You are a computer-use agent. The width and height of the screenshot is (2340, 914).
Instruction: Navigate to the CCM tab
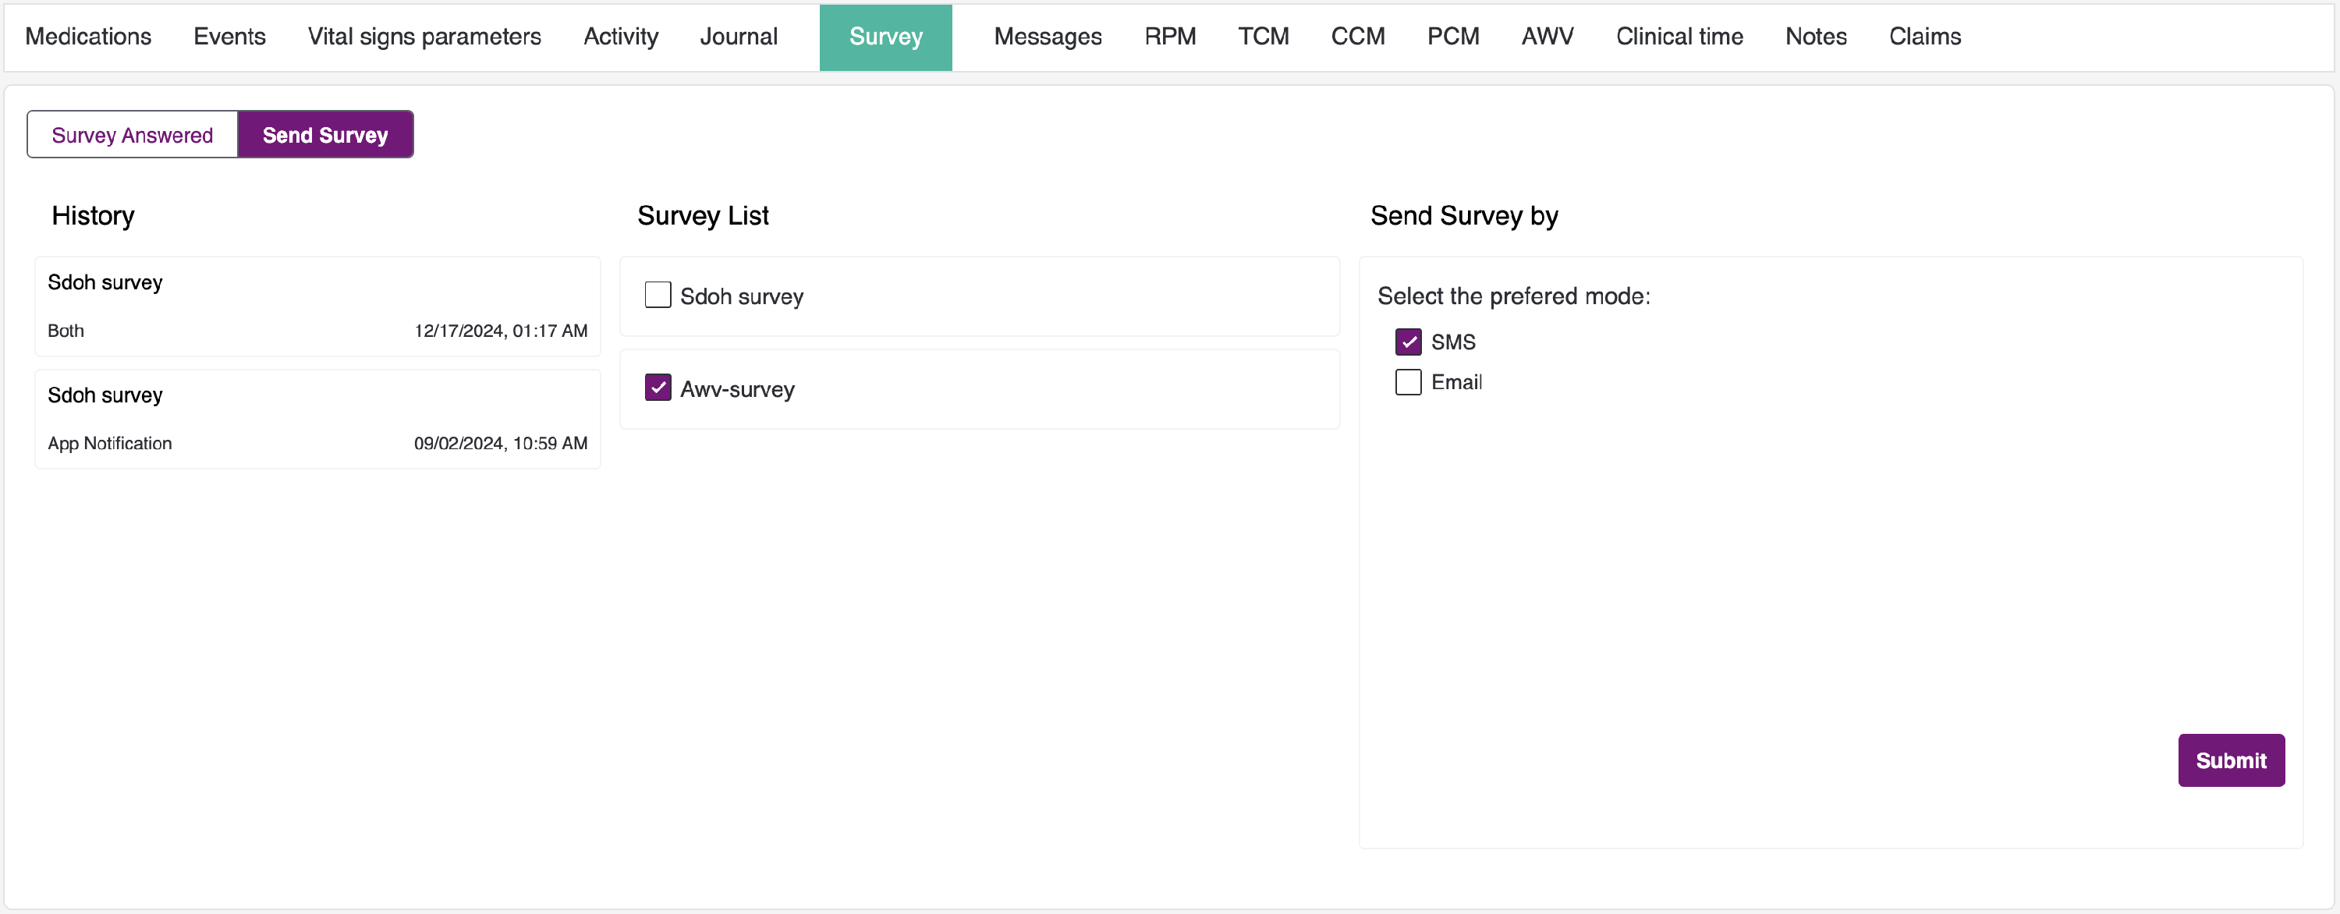[1357, 37]
